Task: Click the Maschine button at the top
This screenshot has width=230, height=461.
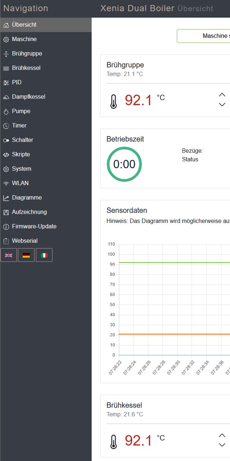Action: point(203,36)
